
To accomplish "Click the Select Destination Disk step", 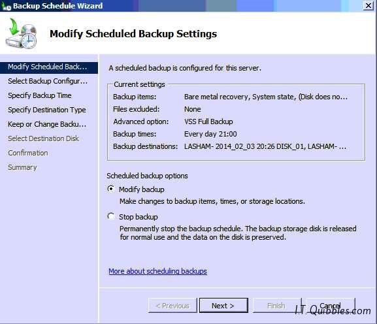I will click(x=43, y=138).
